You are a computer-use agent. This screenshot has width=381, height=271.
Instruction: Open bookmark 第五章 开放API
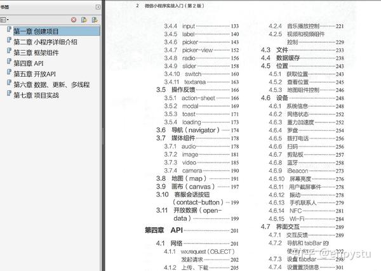click(x=34, y=74)
